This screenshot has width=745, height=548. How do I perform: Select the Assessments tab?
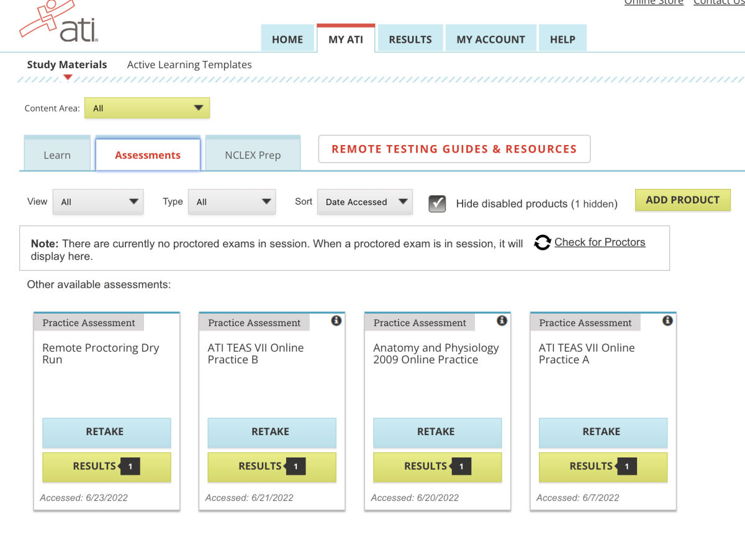coord(148,155)
